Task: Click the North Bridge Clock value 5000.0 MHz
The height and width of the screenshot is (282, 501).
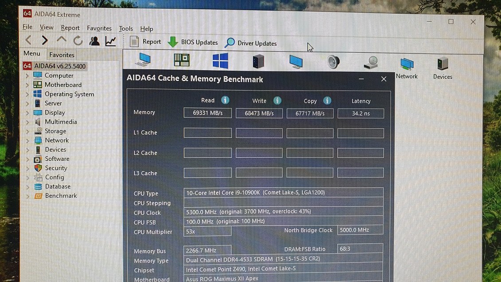Action: coord(360,230)
